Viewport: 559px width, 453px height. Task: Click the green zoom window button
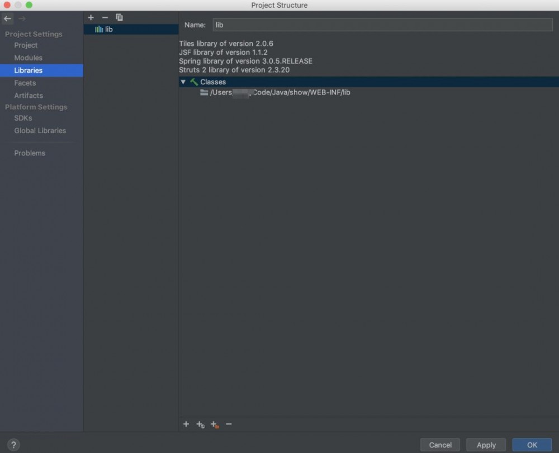(29, 5)
